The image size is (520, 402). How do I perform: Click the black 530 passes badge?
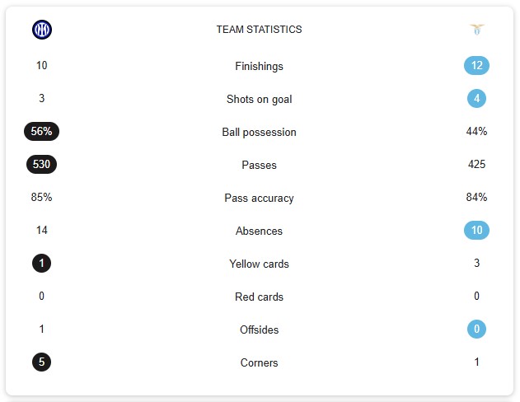[41, 165]
